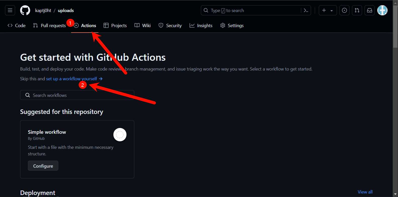Click the GitHub Octocat logo
Image resolution: width=398 pixels, height=197 pixels.
point(25,10)
